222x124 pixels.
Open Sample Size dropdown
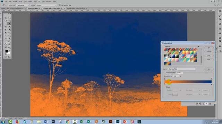[x=23, y=5]
